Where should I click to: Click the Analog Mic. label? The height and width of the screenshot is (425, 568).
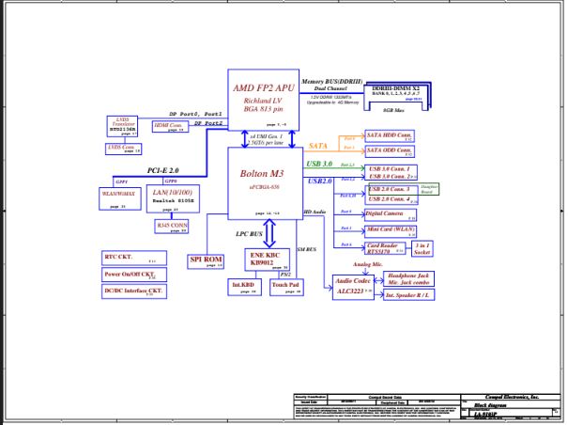(368, 264)
